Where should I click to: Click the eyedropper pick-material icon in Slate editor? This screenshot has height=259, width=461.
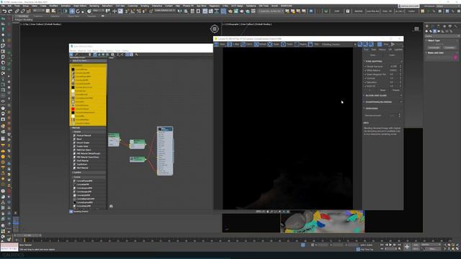pos(76,55)
